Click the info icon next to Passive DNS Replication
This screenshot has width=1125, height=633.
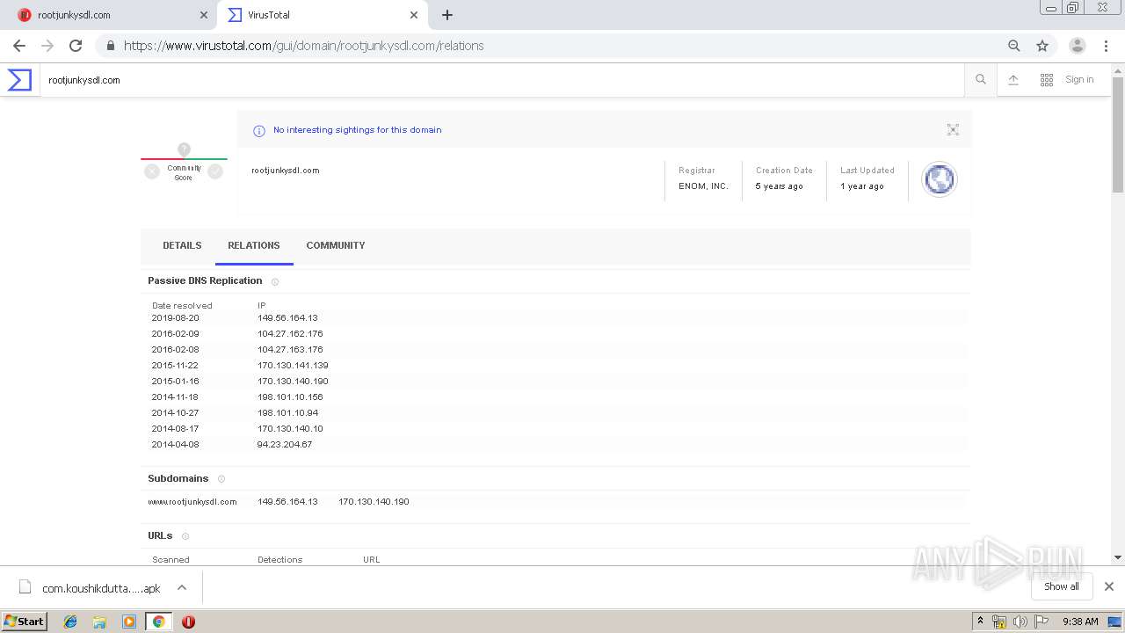(x=275, y=282)
